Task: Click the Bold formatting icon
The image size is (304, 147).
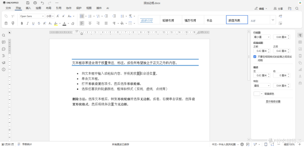Action: coord(22,23)
